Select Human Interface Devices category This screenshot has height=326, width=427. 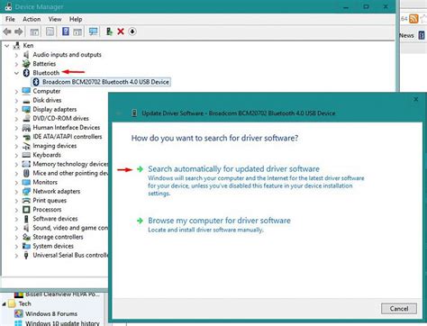point(67,128)
